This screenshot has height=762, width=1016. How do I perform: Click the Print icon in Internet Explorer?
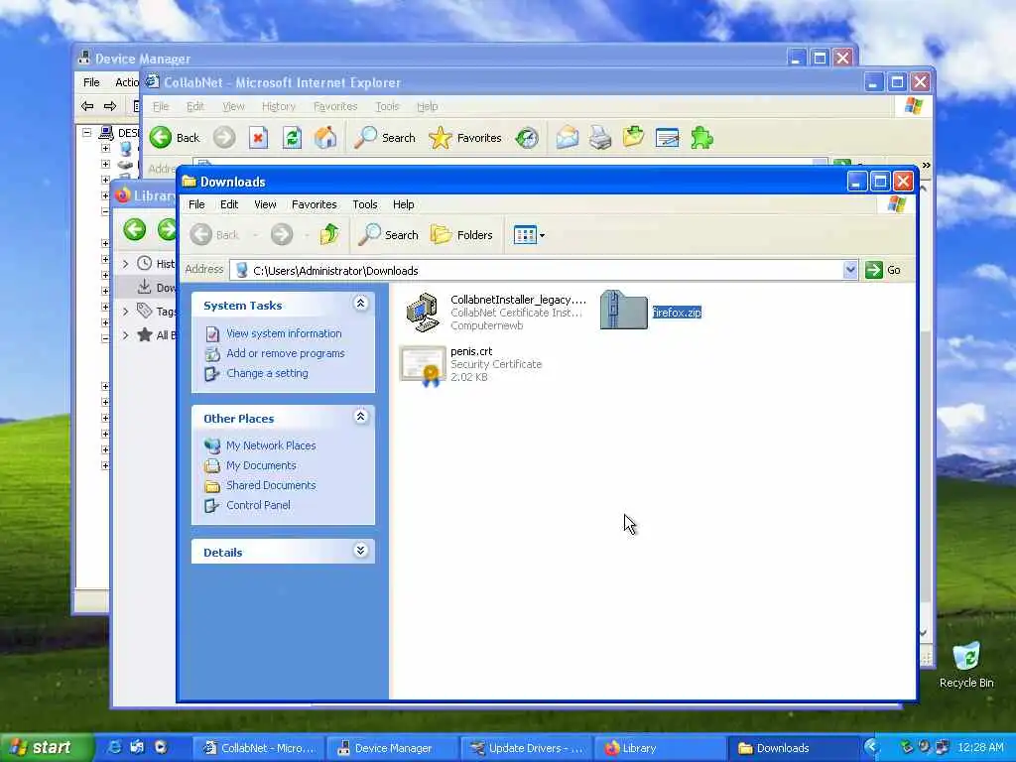[600, 137]
